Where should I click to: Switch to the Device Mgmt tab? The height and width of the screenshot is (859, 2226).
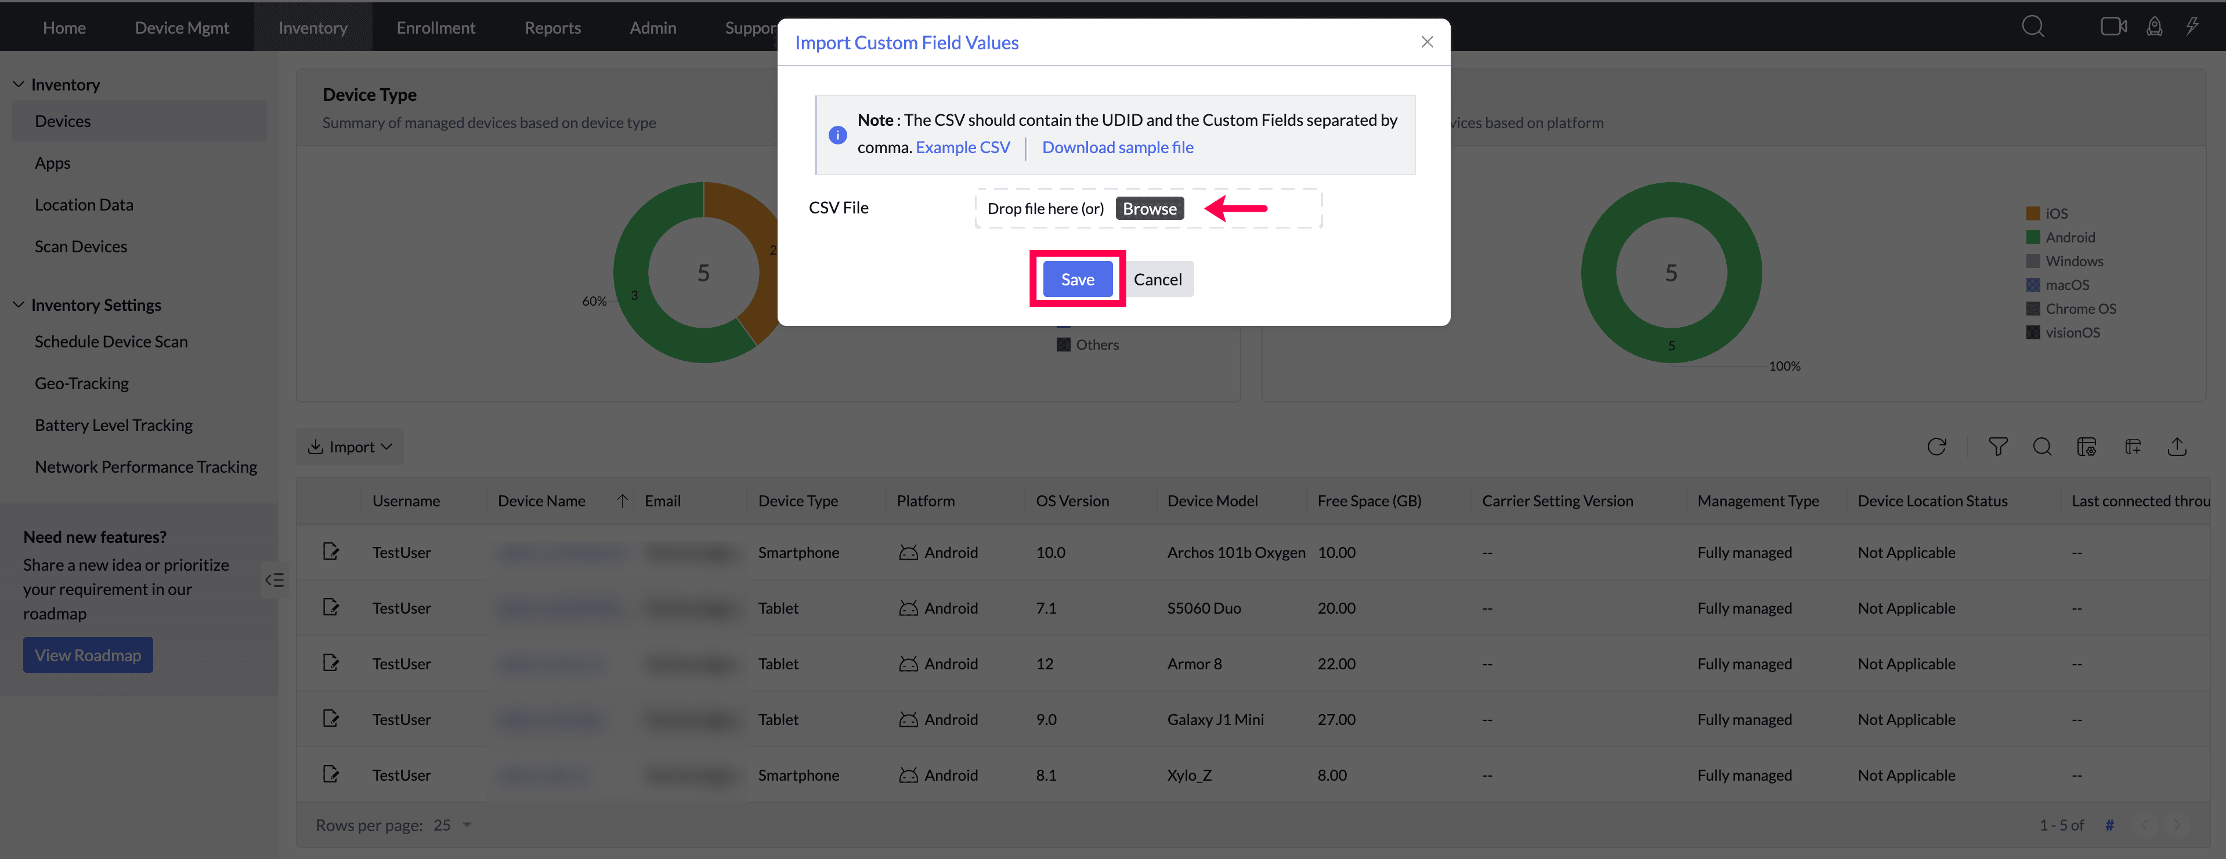pos(182,27)
